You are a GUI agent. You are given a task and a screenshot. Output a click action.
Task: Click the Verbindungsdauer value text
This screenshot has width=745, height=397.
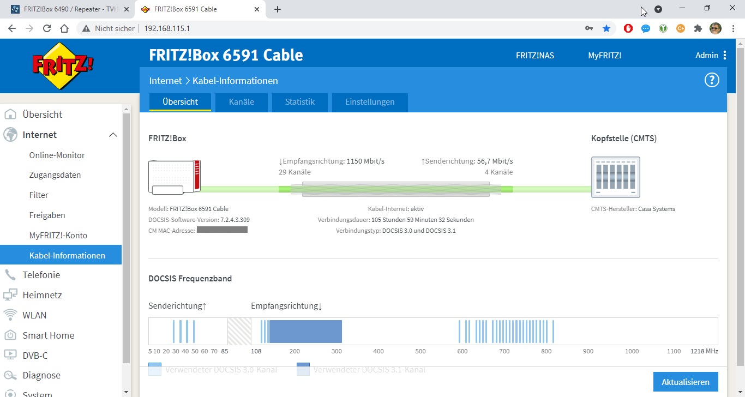click(x=423, y=220)
